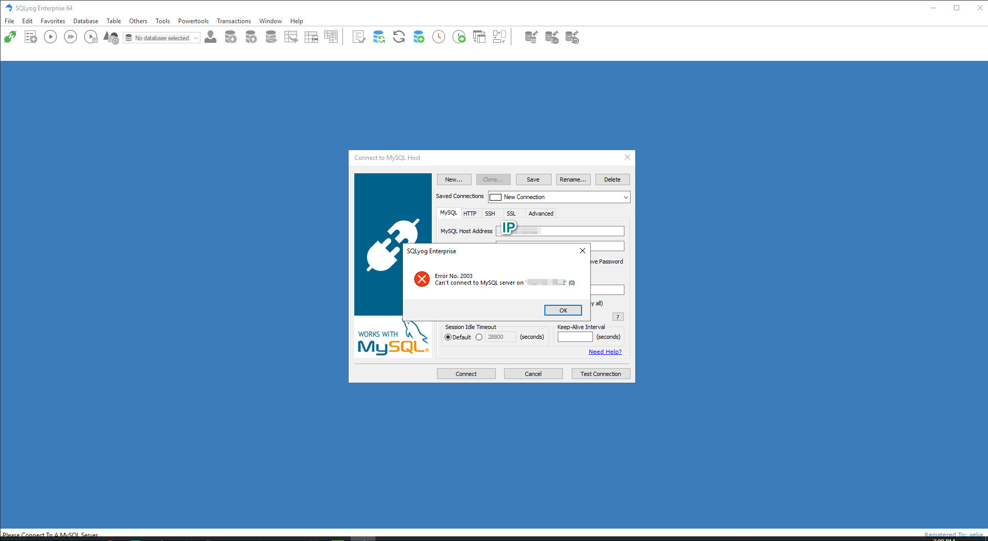The width and height of the screenshot is (988, 541).
Task: Select the Default session idle timeout radio
Action: (x=448, y=337)
